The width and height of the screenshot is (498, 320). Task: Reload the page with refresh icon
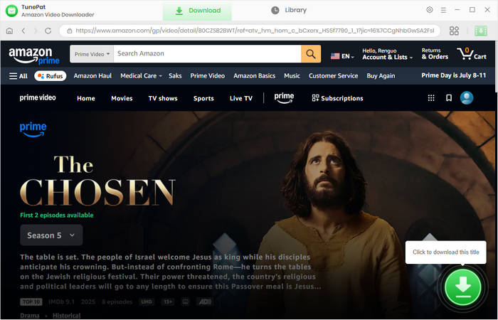[48, 31]
